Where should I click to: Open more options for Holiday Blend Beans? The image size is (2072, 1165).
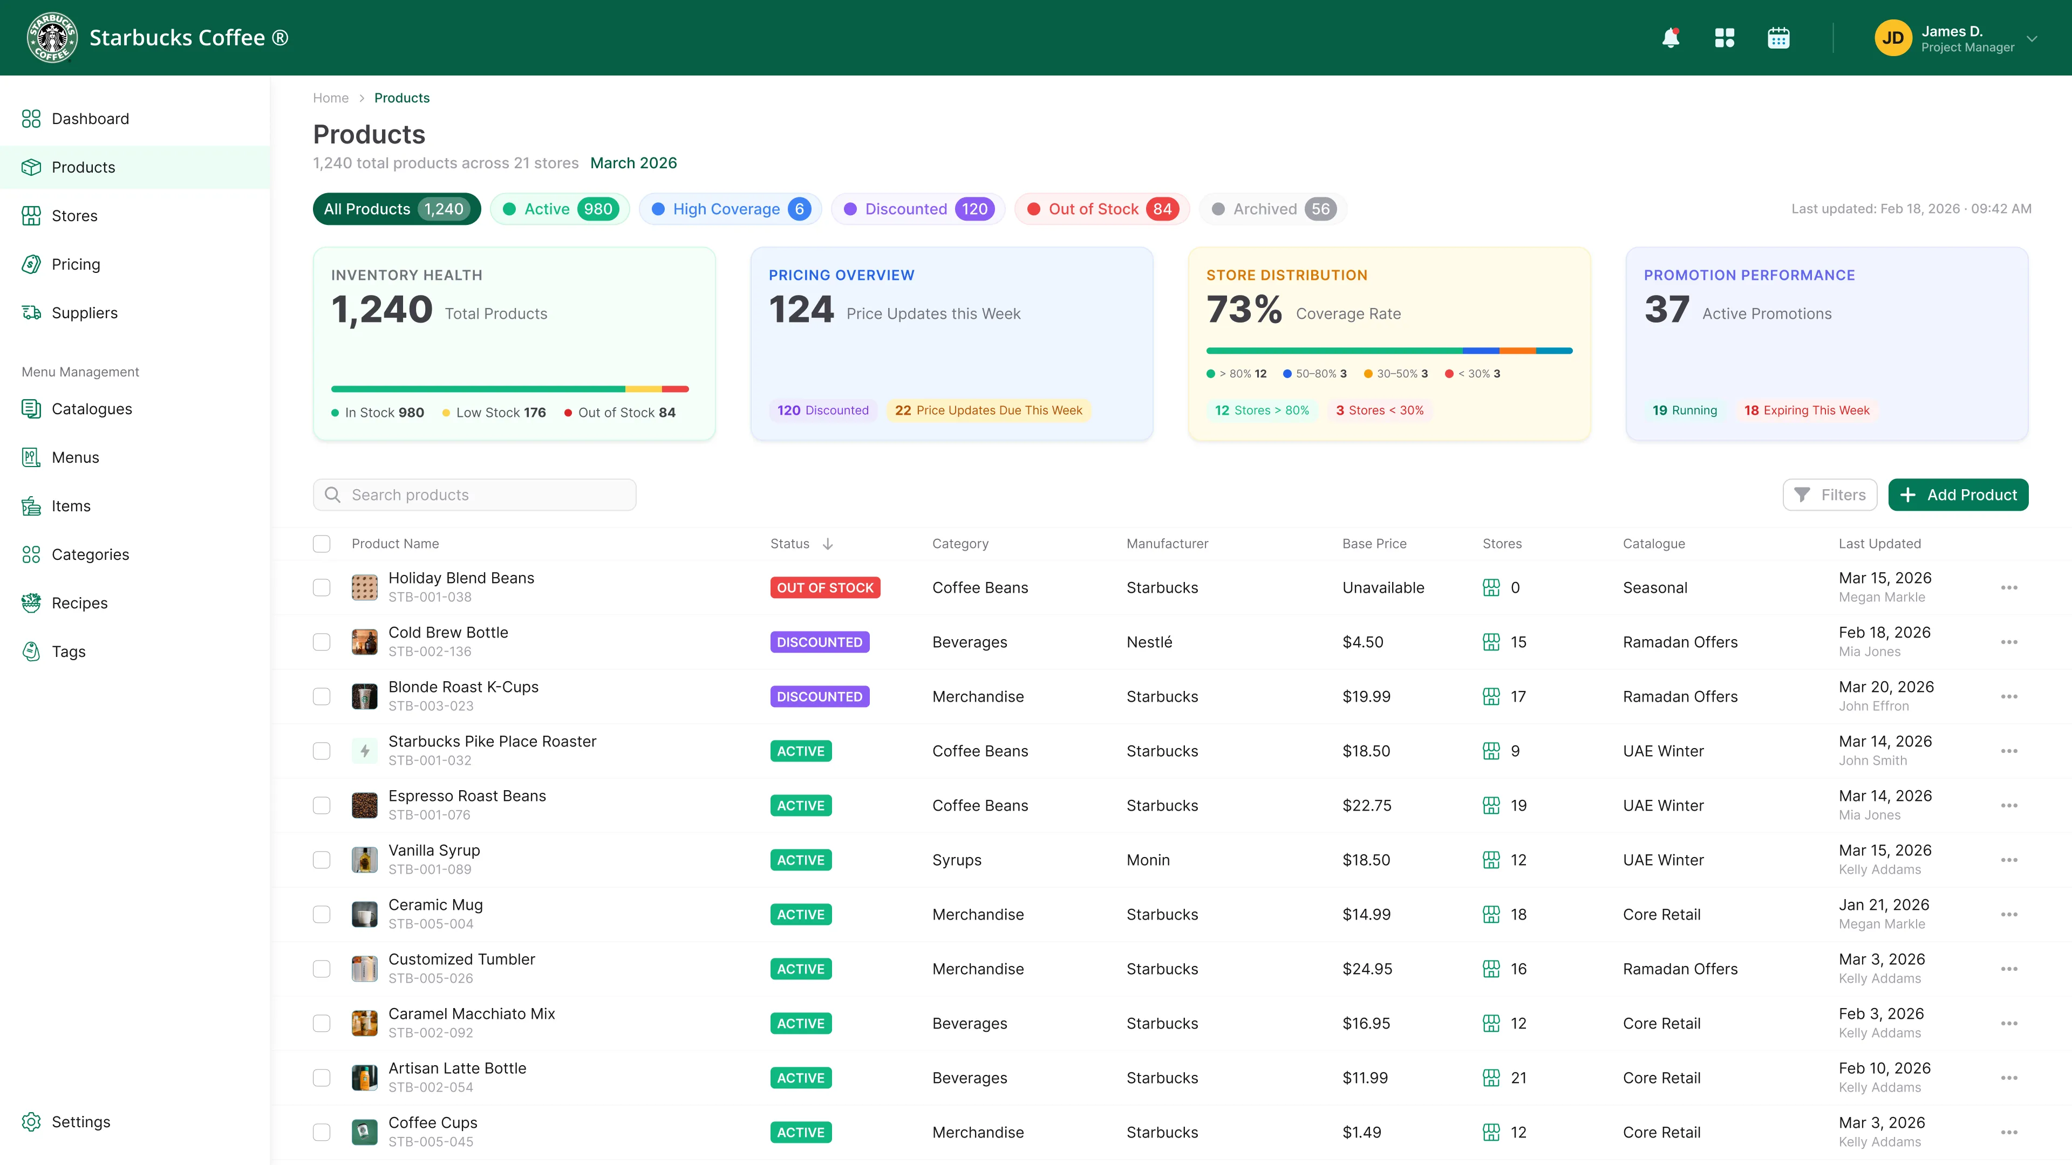tap(2009, 588)
